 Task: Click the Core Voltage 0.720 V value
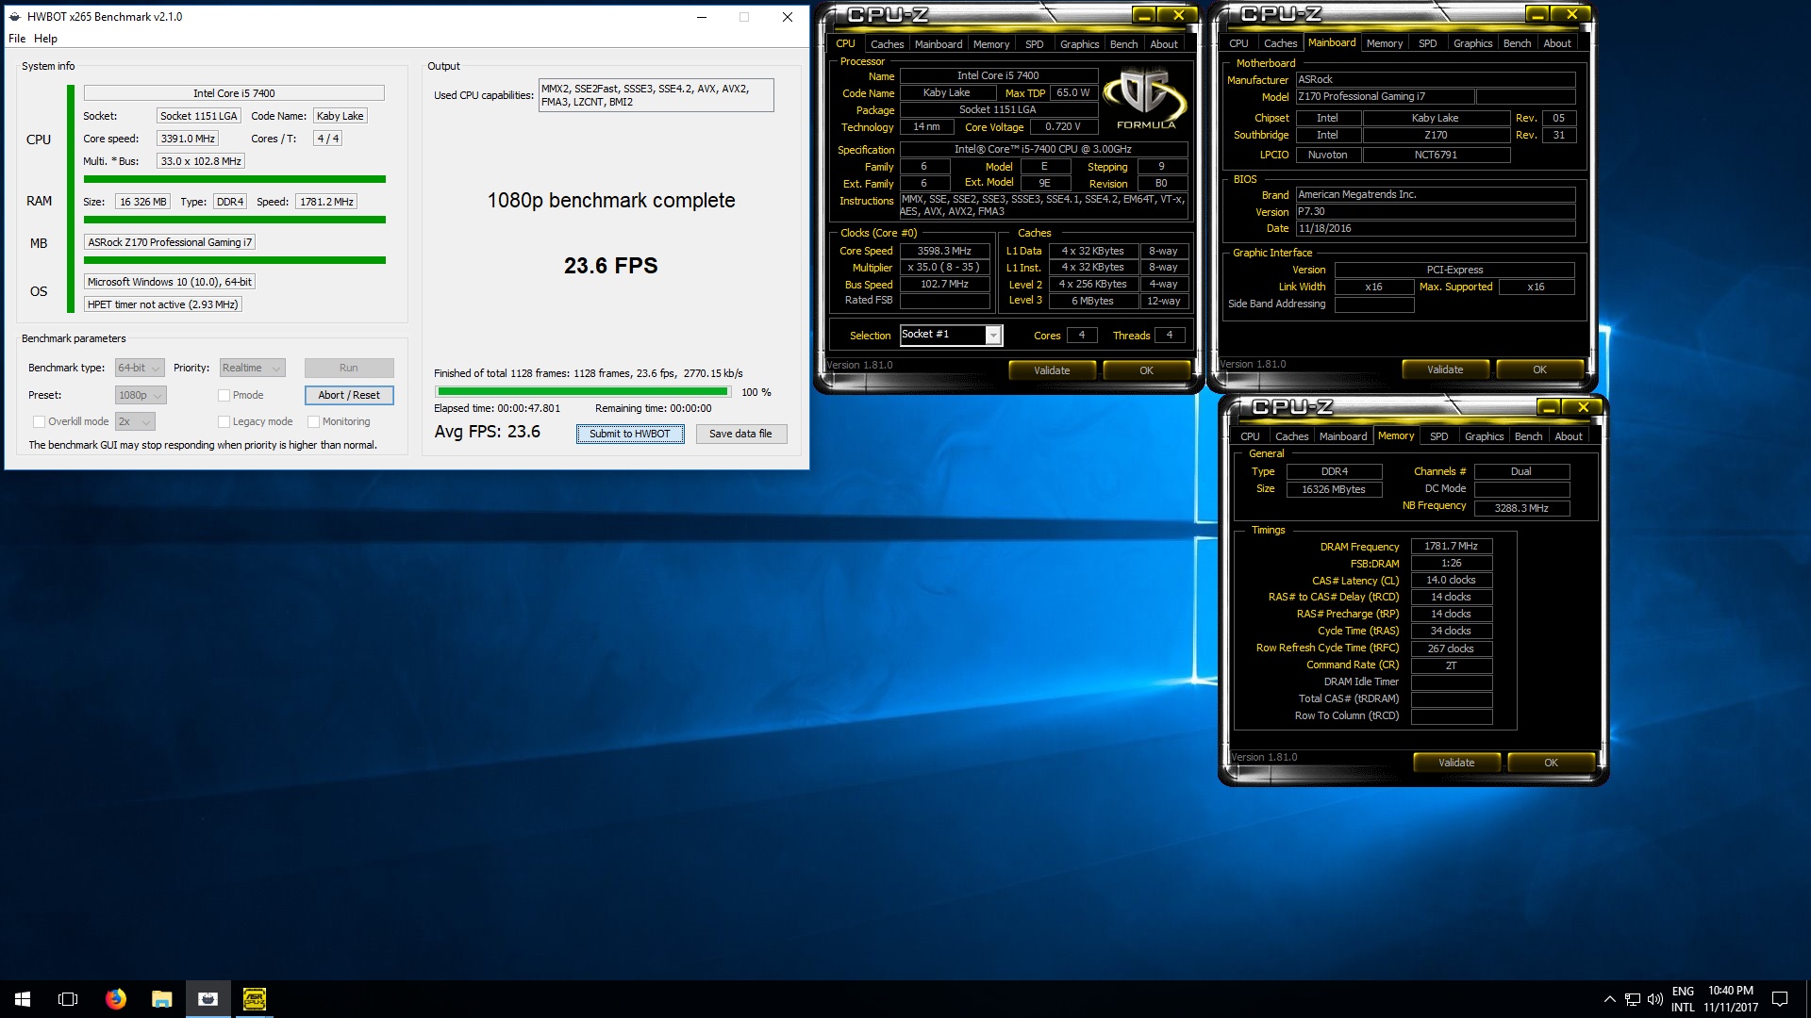click(1062, 126)
